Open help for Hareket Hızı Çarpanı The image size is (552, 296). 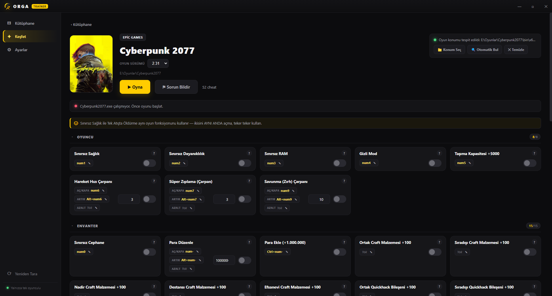point(154,181)
